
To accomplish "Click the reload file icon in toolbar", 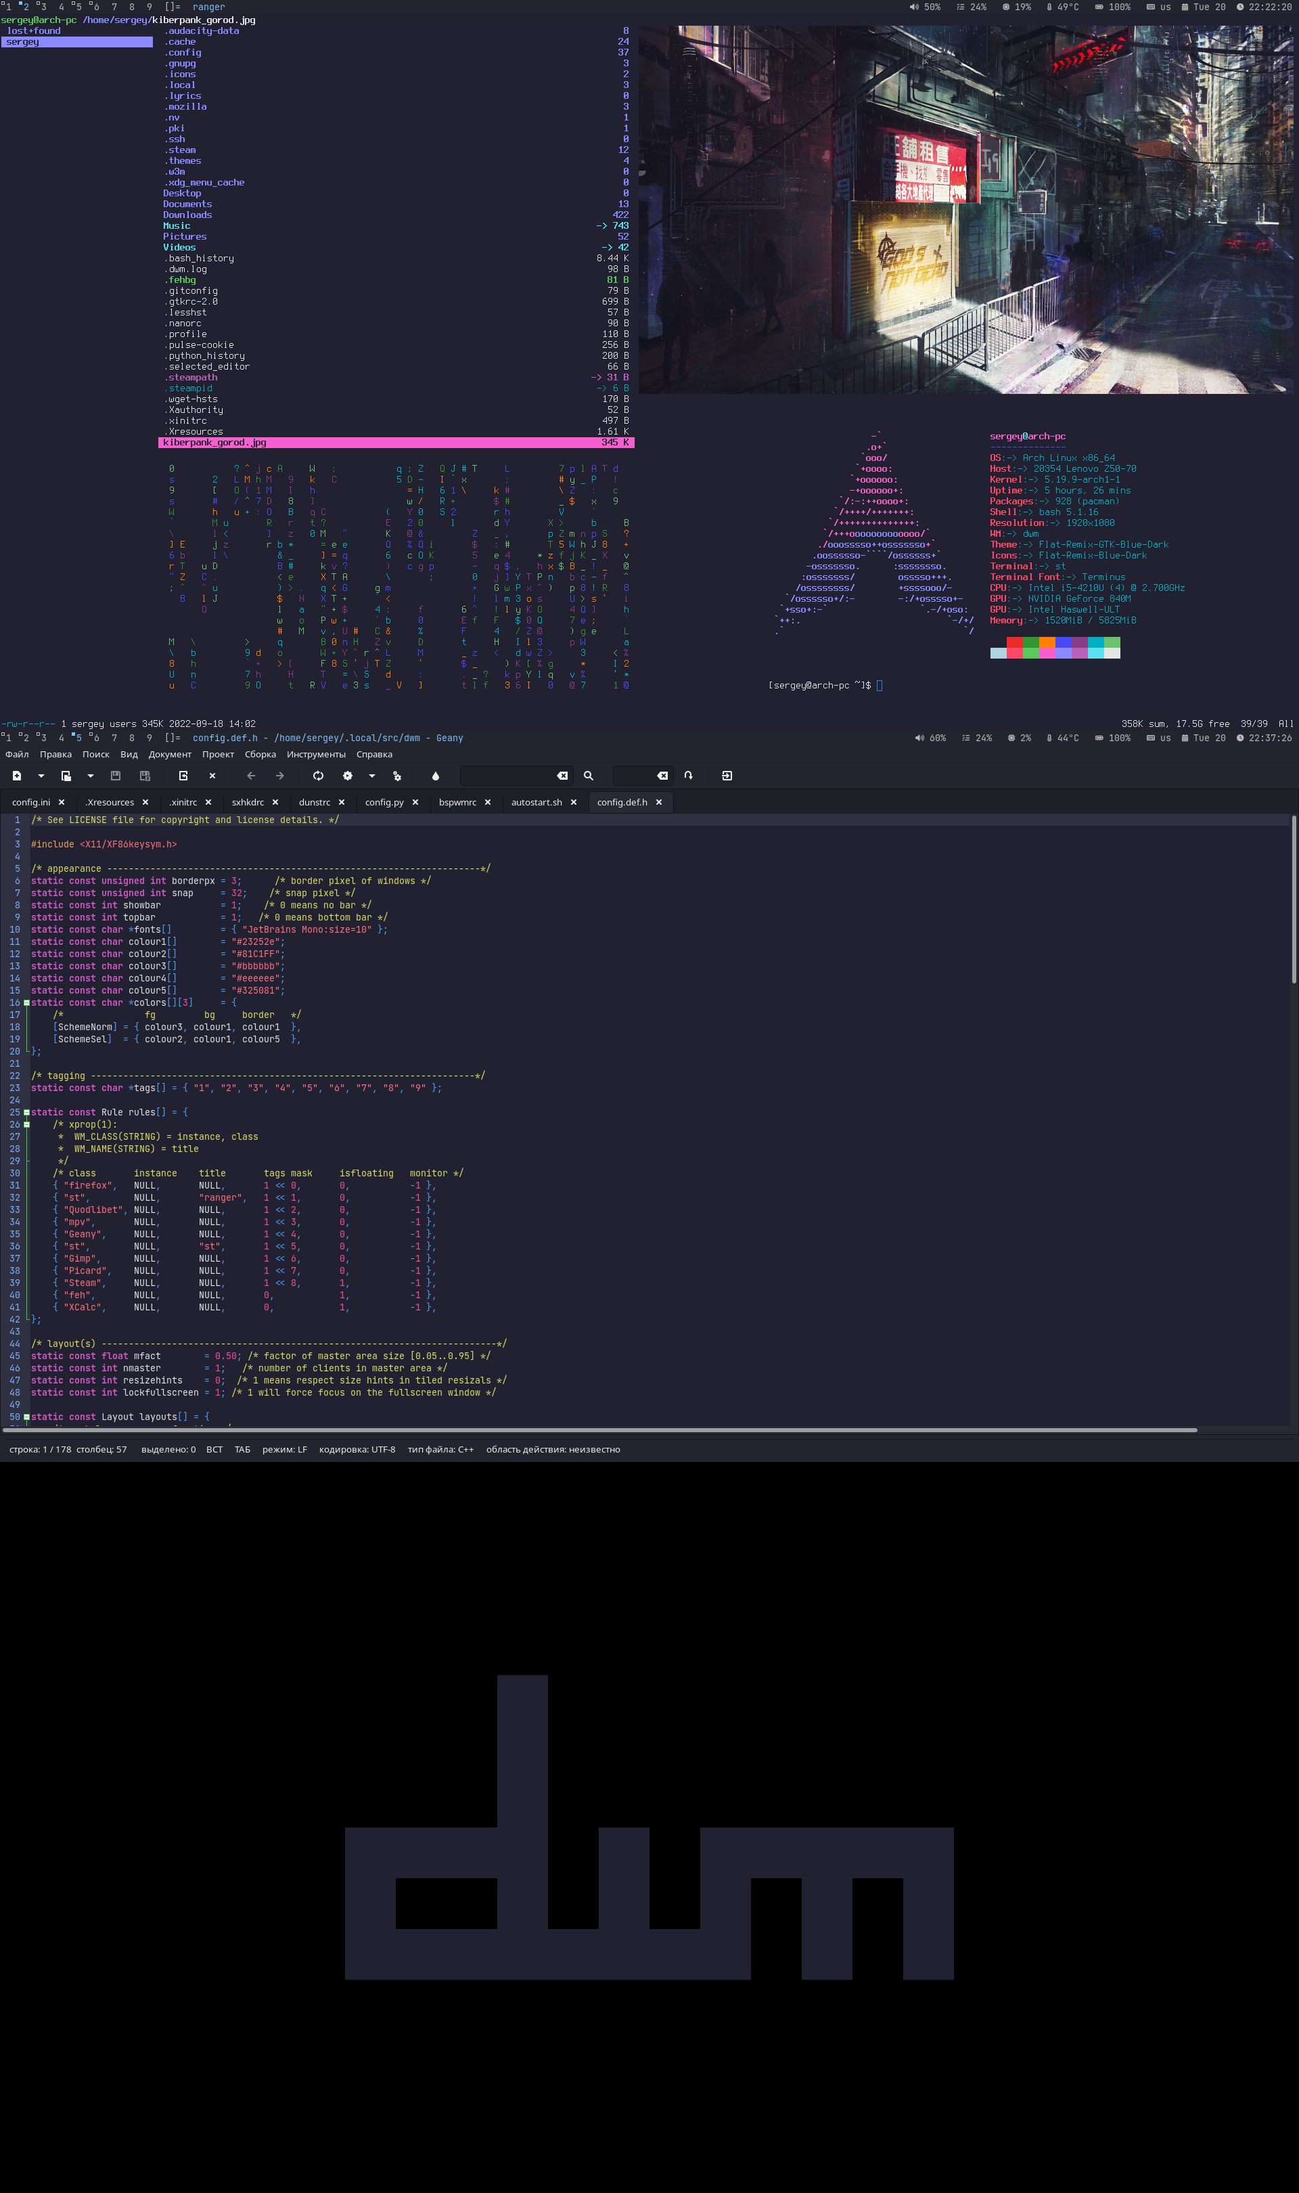I will [x=183, y=776].
